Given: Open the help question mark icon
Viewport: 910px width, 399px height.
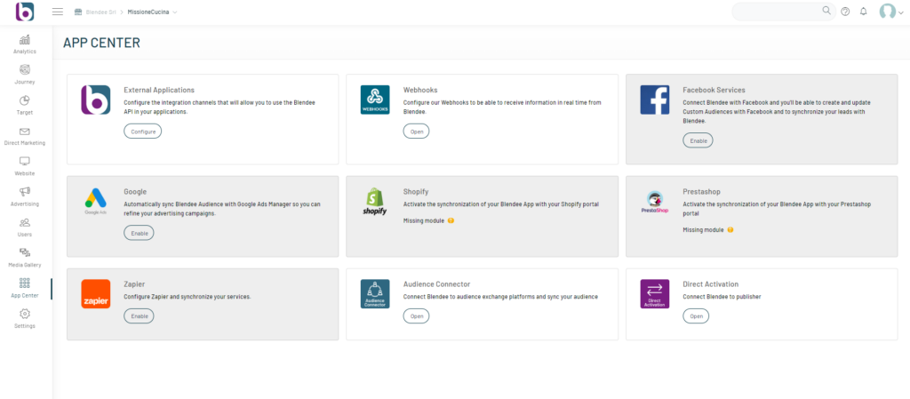Looking at the screenshot, I should (x=845, y=12).
